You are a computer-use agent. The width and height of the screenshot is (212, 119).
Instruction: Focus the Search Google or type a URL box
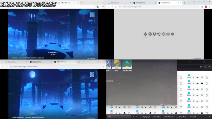point(159,7)
